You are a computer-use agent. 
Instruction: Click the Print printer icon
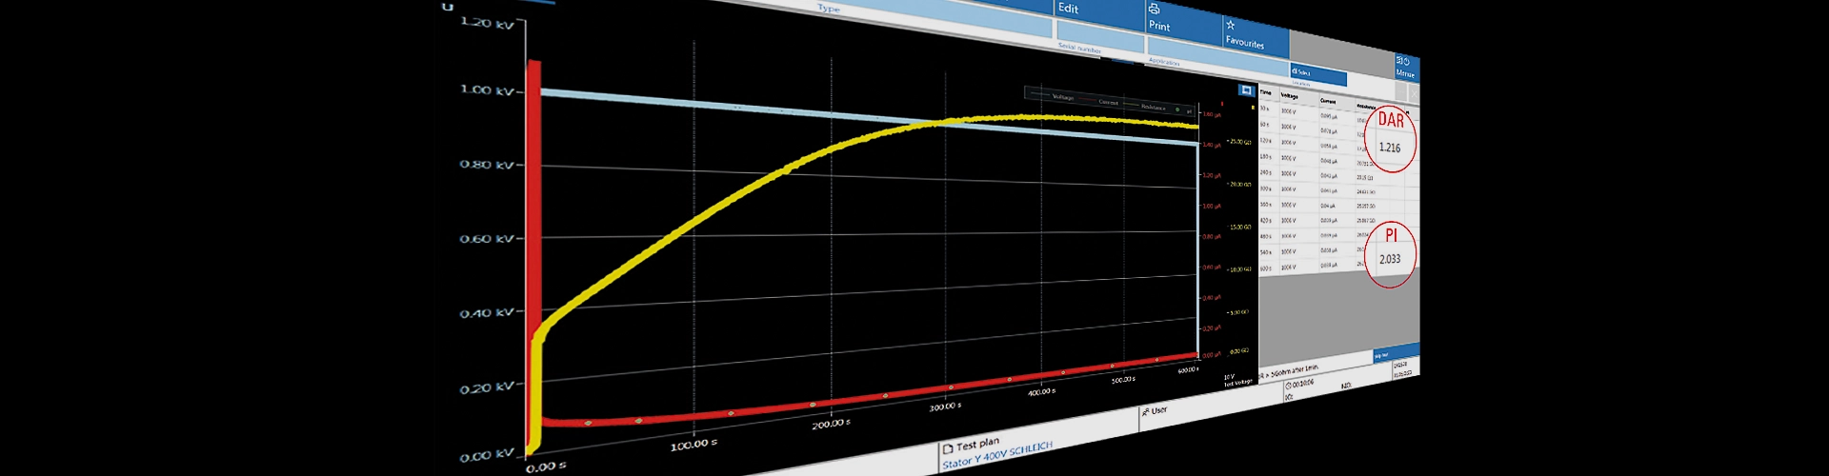(1154, 10)
